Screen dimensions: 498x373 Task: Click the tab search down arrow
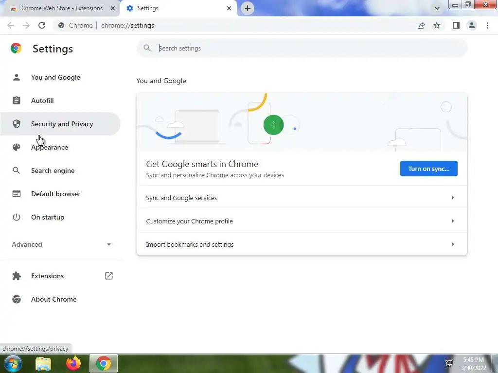tap(437, 8)
